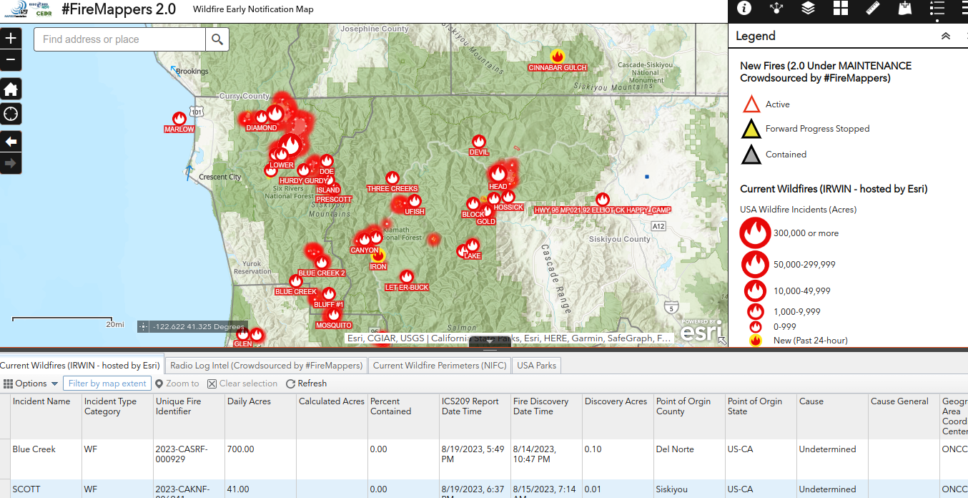The width and height of the screenshot is (968, 498).
Task: Open the Share widget
Action: click(776, 9)
